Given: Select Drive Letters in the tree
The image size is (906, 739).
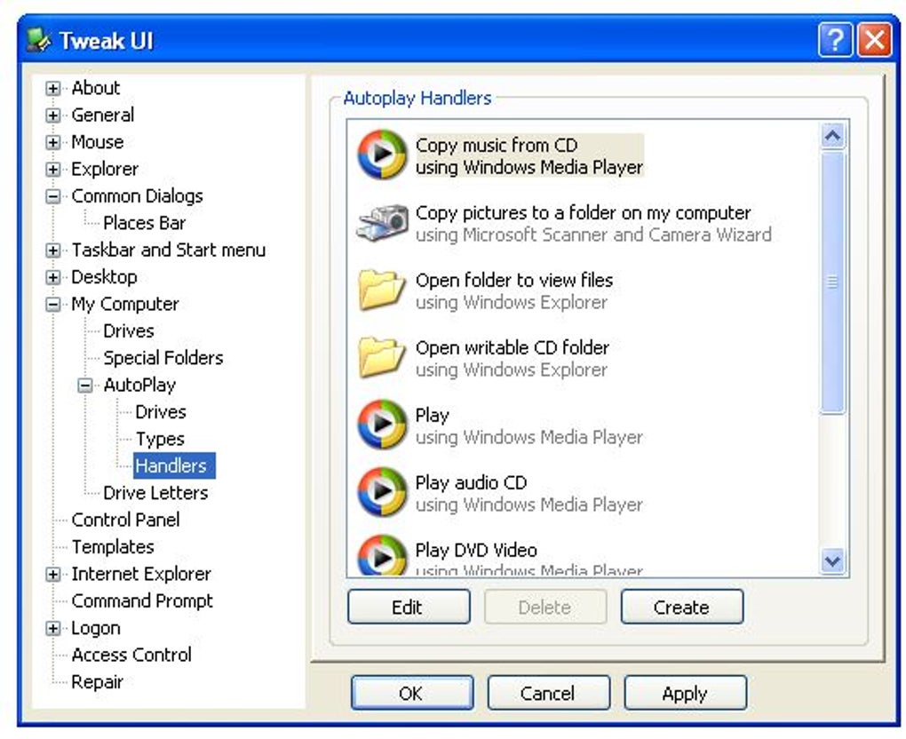Looking at the screenshot, I should [x=155, y=493].
